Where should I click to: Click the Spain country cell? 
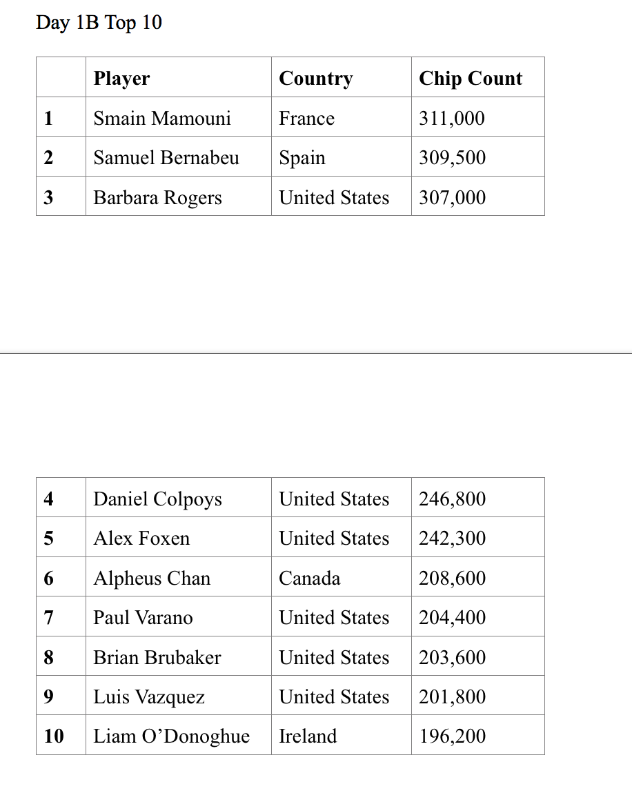tap(341, 157)
